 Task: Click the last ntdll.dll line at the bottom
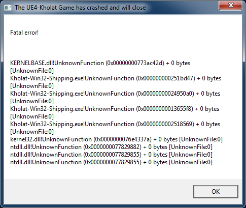pos(111,162)
